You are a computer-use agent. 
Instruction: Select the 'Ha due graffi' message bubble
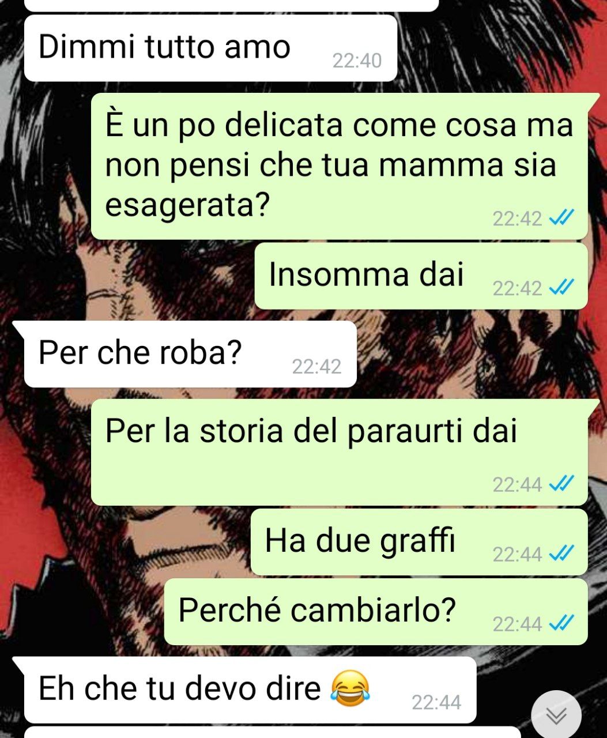pos(419,542)
